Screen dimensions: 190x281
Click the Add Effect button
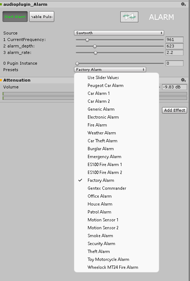(175, 110)
